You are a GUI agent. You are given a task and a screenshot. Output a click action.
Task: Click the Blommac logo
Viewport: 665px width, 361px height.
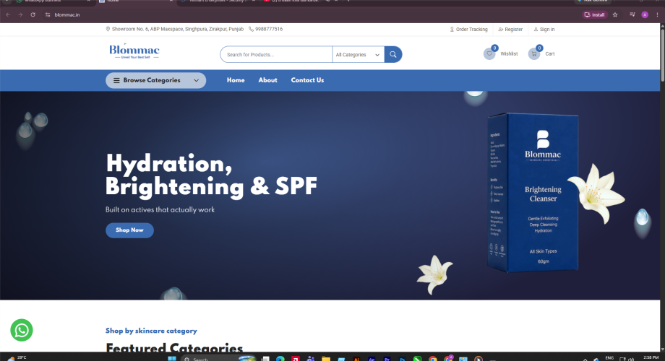134,51
